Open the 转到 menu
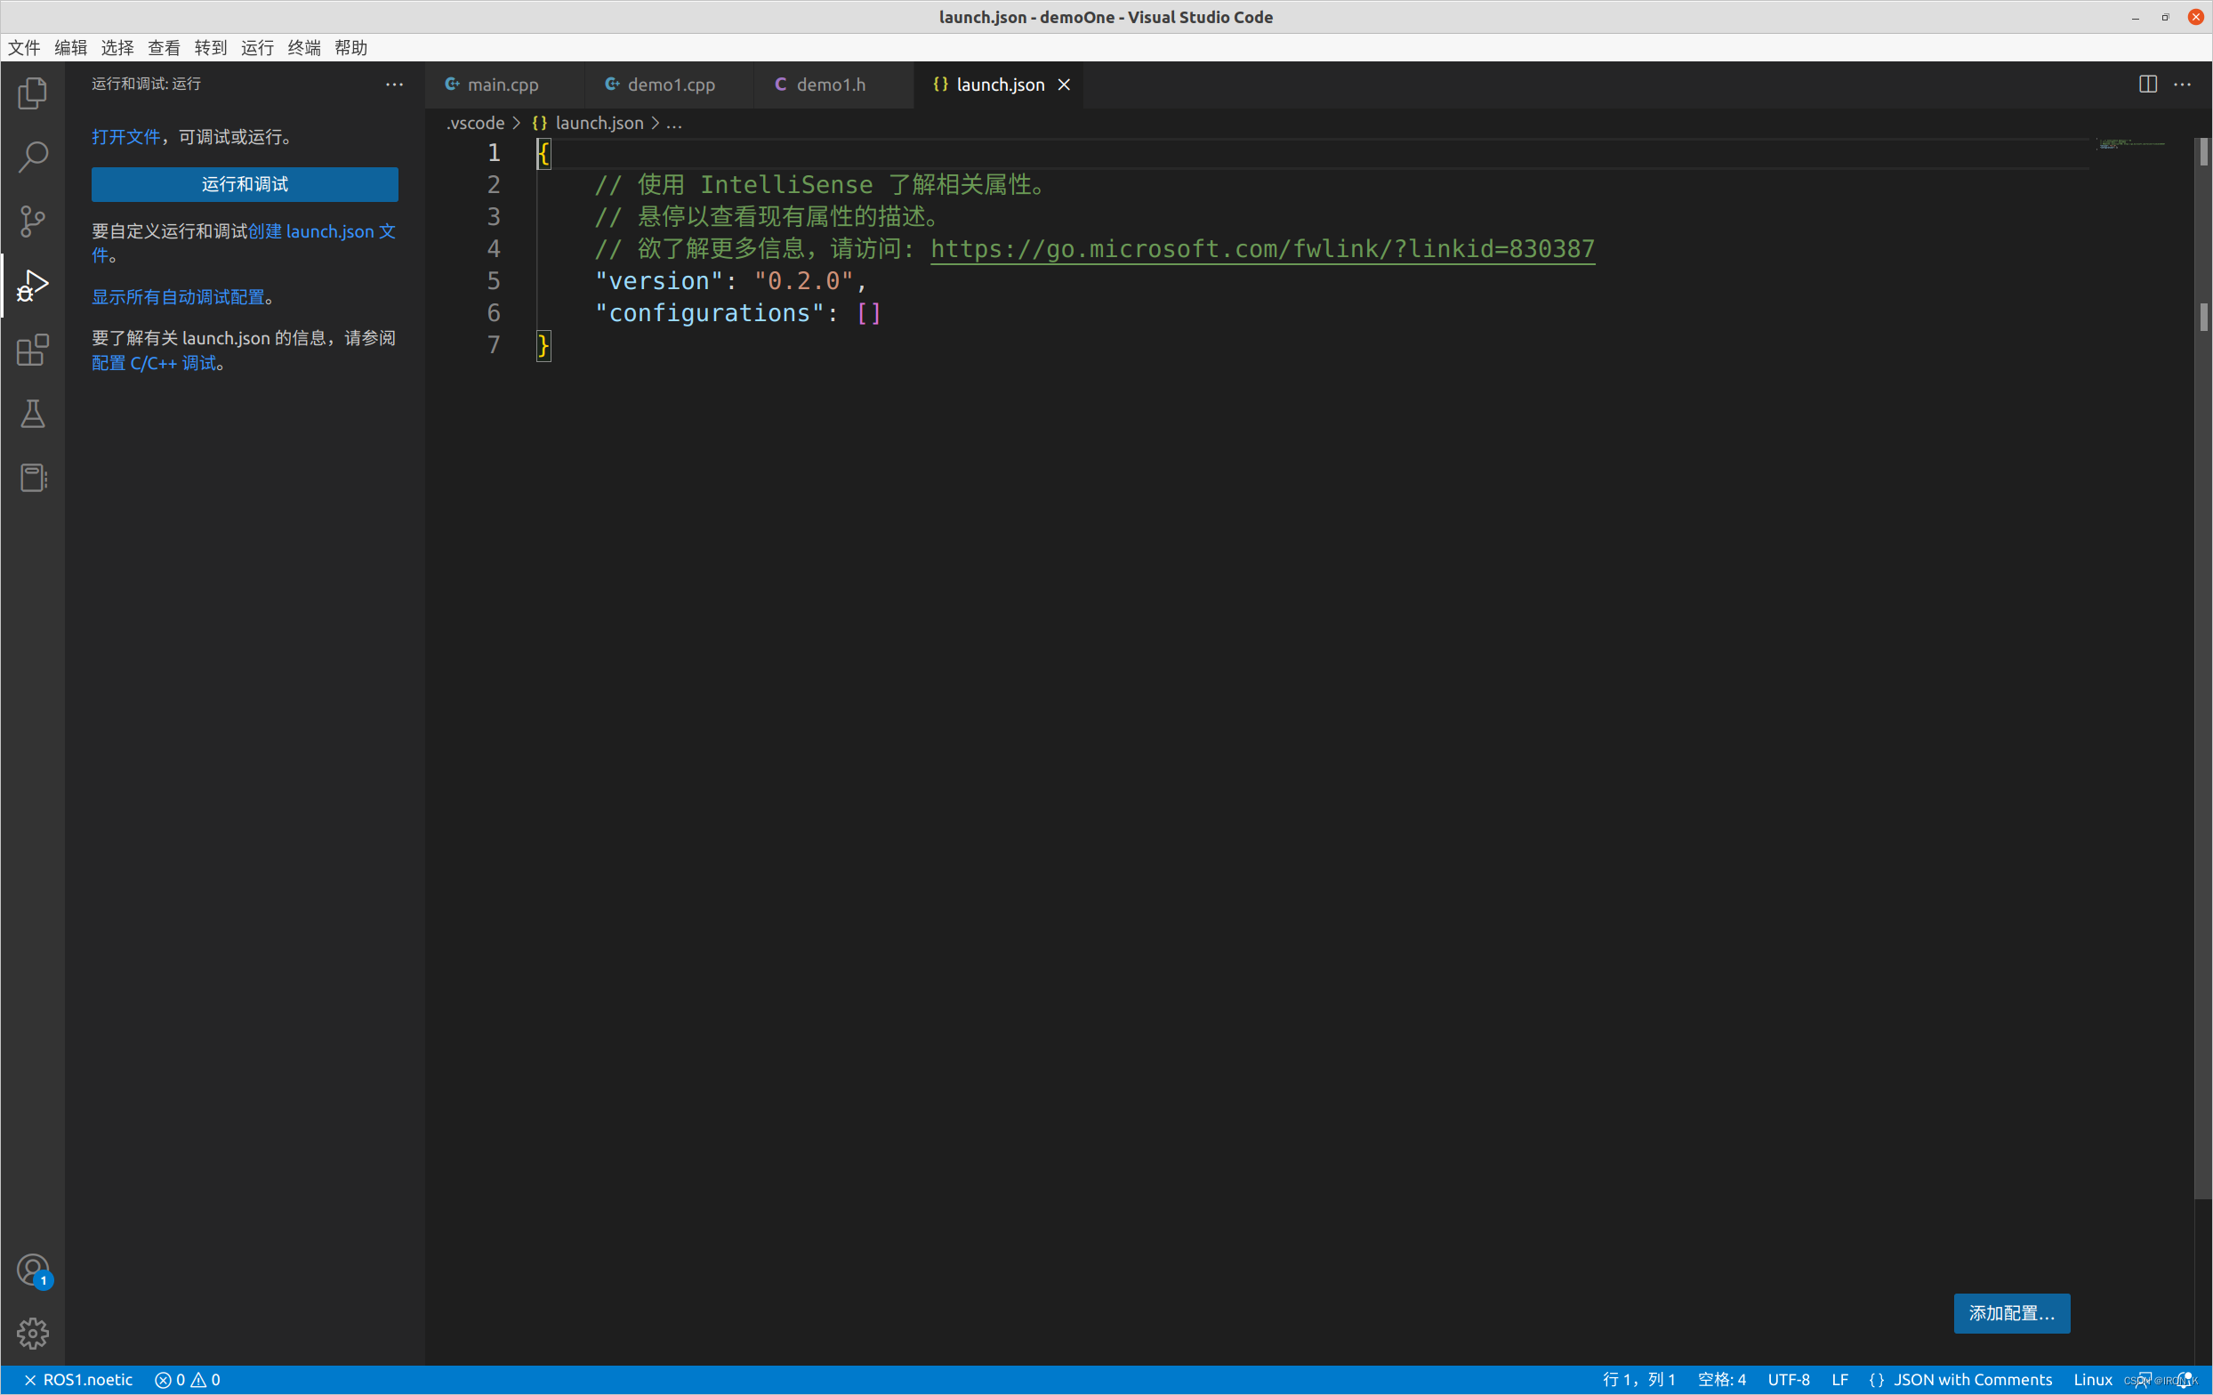2213x1395 pixels. pyautogui.click(x=212, y=48)
